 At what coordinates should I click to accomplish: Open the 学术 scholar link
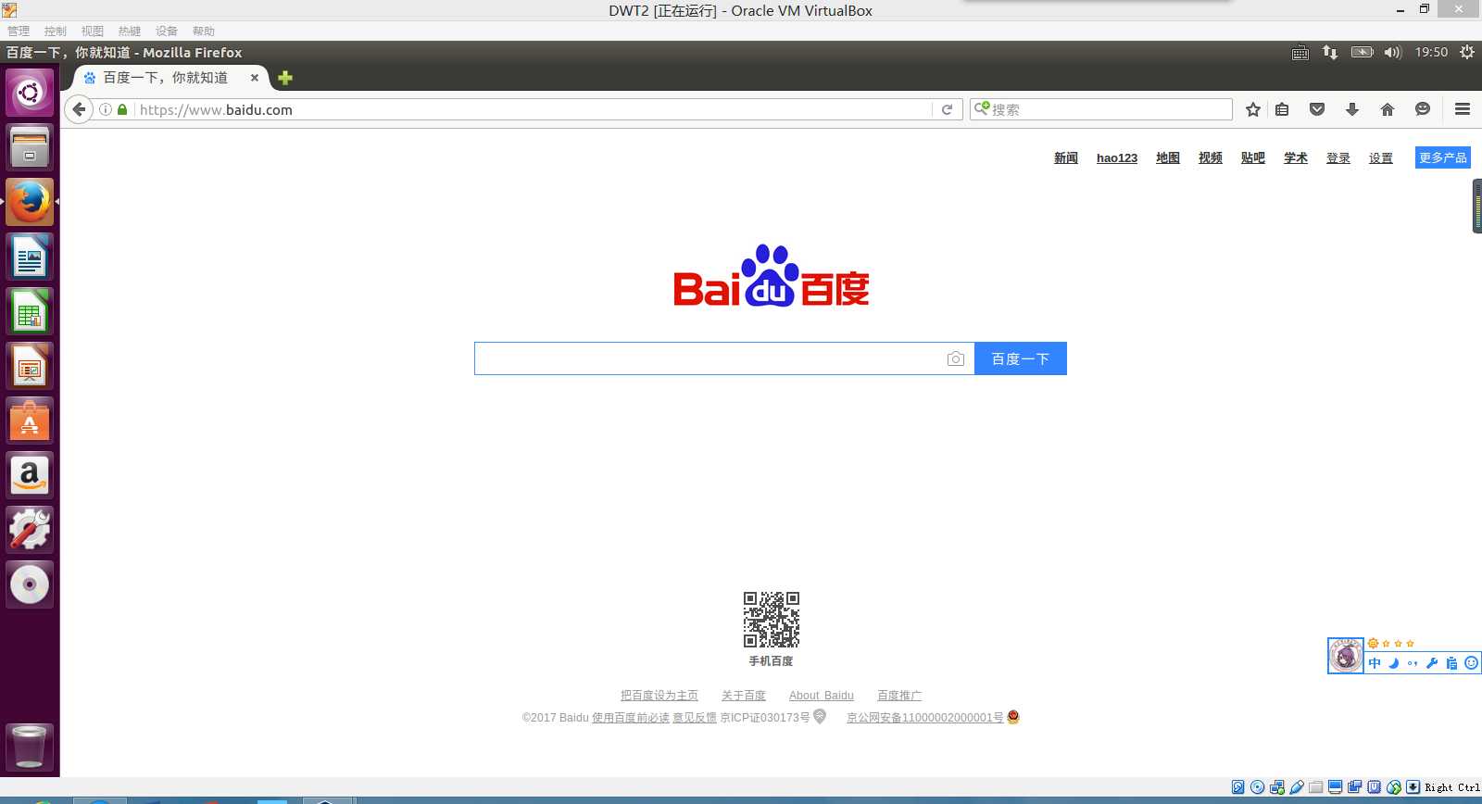pyautogui.click(x=1296, y=158)
